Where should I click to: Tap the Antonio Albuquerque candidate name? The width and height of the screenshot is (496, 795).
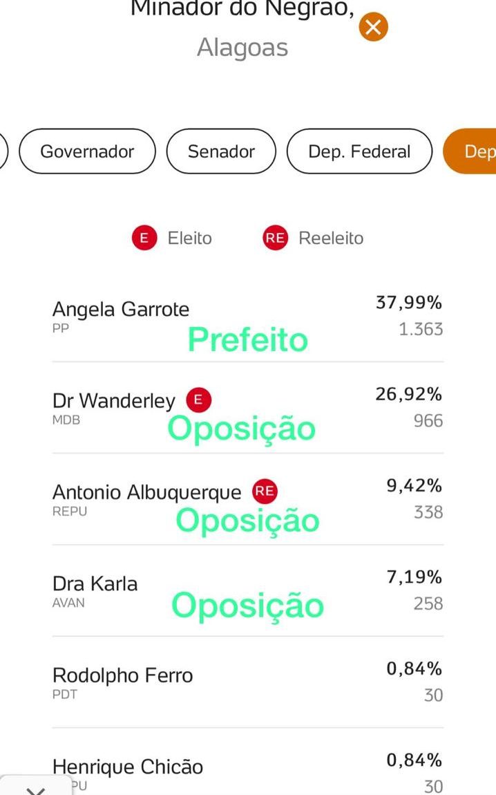[x=147, y=492]
